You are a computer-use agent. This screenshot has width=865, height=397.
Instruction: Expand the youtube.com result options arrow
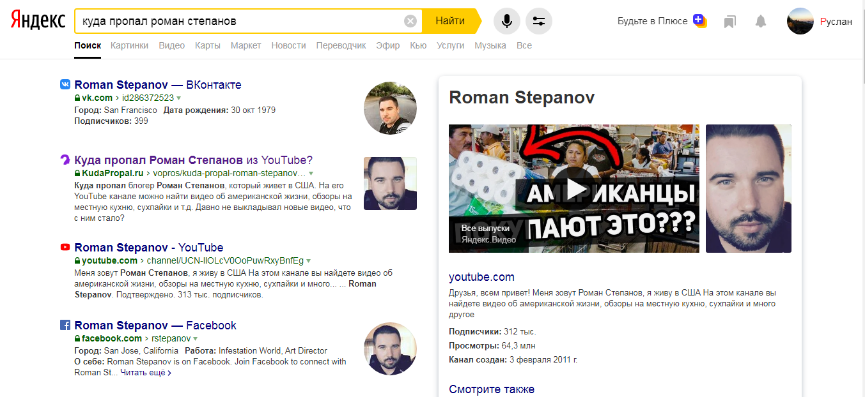pos(309,261)
